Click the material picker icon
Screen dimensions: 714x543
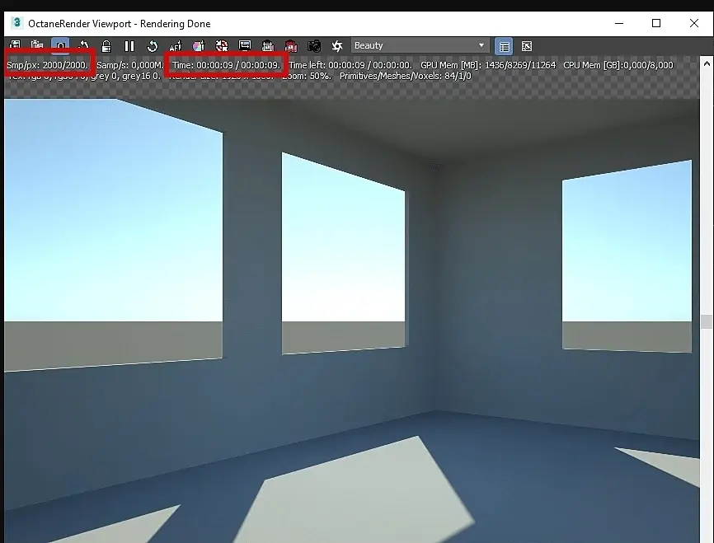click(199, 46)
